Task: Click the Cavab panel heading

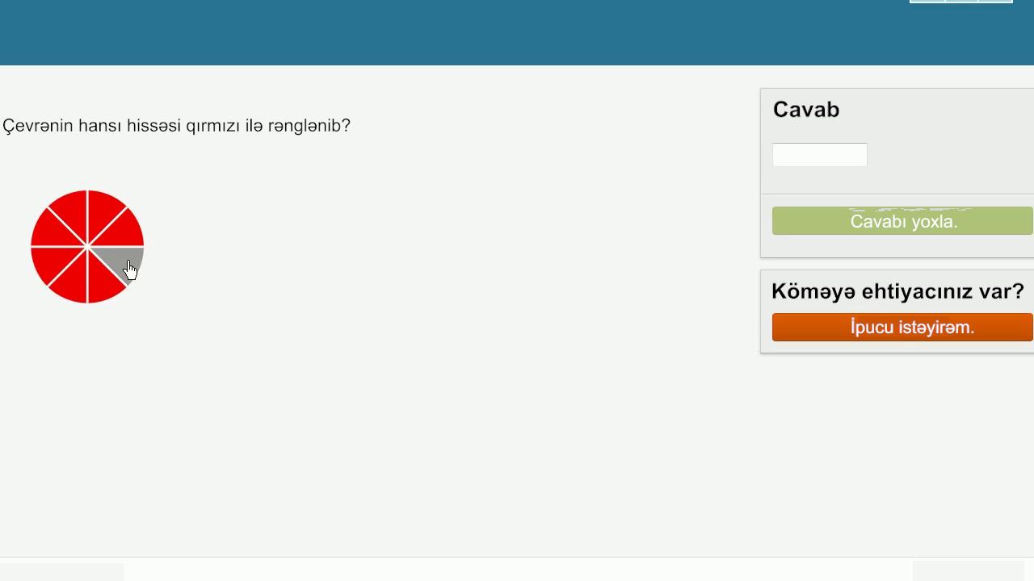Action: [806, 110]
